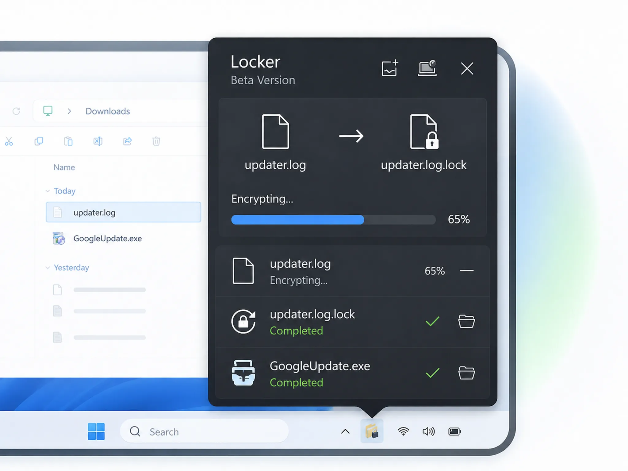
Task: Select GoogleUpdate.exe Completed row in Locker
Action: [353, 373]
